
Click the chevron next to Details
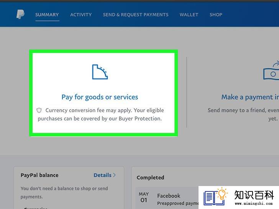(x=115, y=175)
